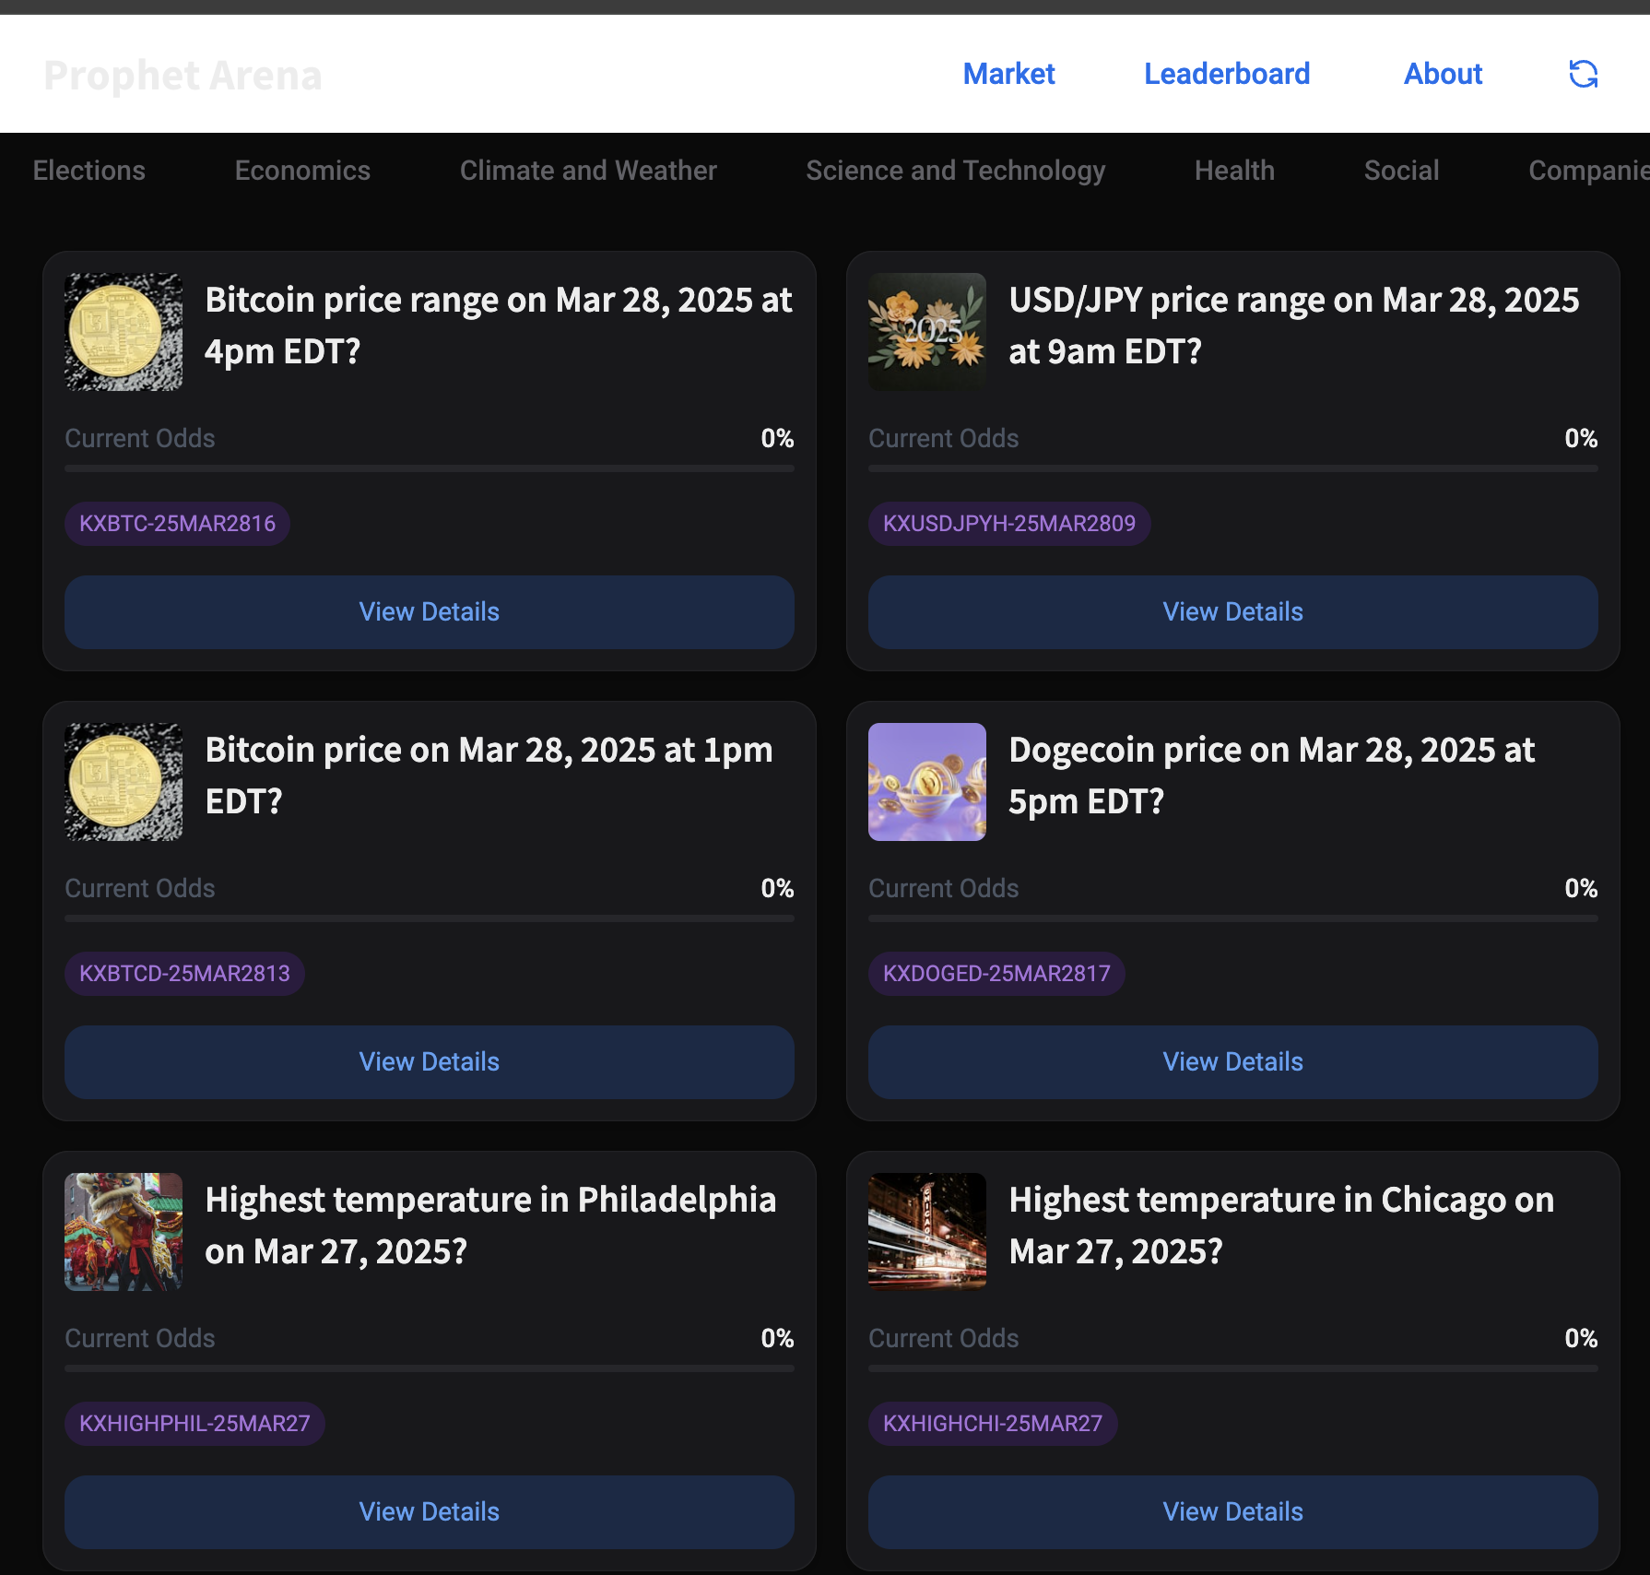The height and width of the screenshot is (1575, 1650).
Task: Click the Bitcoin price range market title
Action: [499, 326]
